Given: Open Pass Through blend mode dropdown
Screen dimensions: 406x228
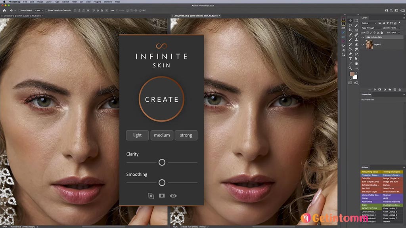Looking at the screenshot, I should pos(372,28).
